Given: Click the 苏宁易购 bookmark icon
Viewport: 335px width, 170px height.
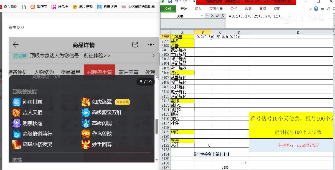Looking at the screenshot, I should [x=75, y=7].
